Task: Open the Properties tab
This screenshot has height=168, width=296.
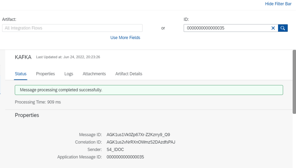Action: (x=45, y=74)
